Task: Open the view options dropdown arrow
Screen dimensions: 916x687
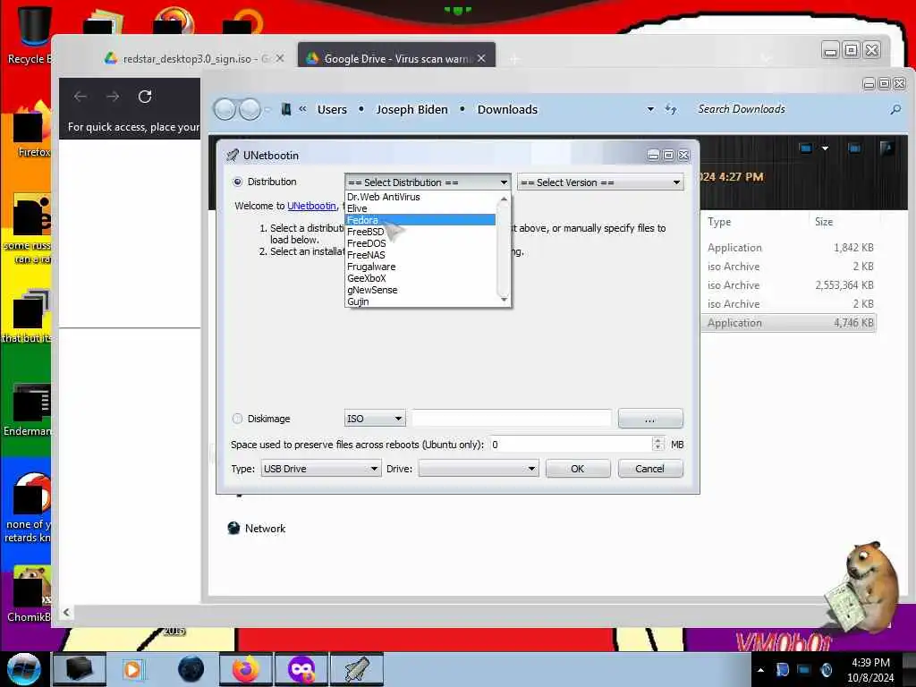Action: [x=825, y=148]
